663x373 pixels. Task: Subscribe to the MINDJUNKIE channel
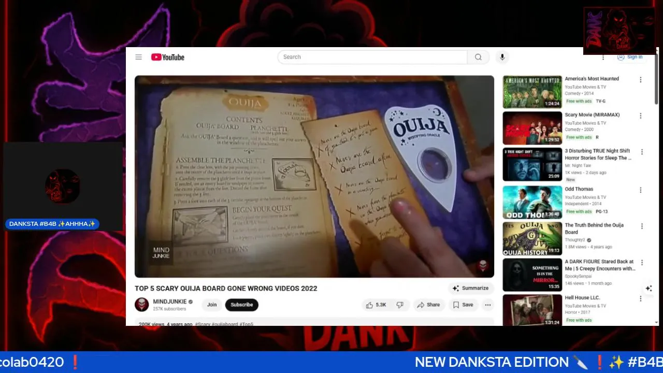click(x=242, y=305)
